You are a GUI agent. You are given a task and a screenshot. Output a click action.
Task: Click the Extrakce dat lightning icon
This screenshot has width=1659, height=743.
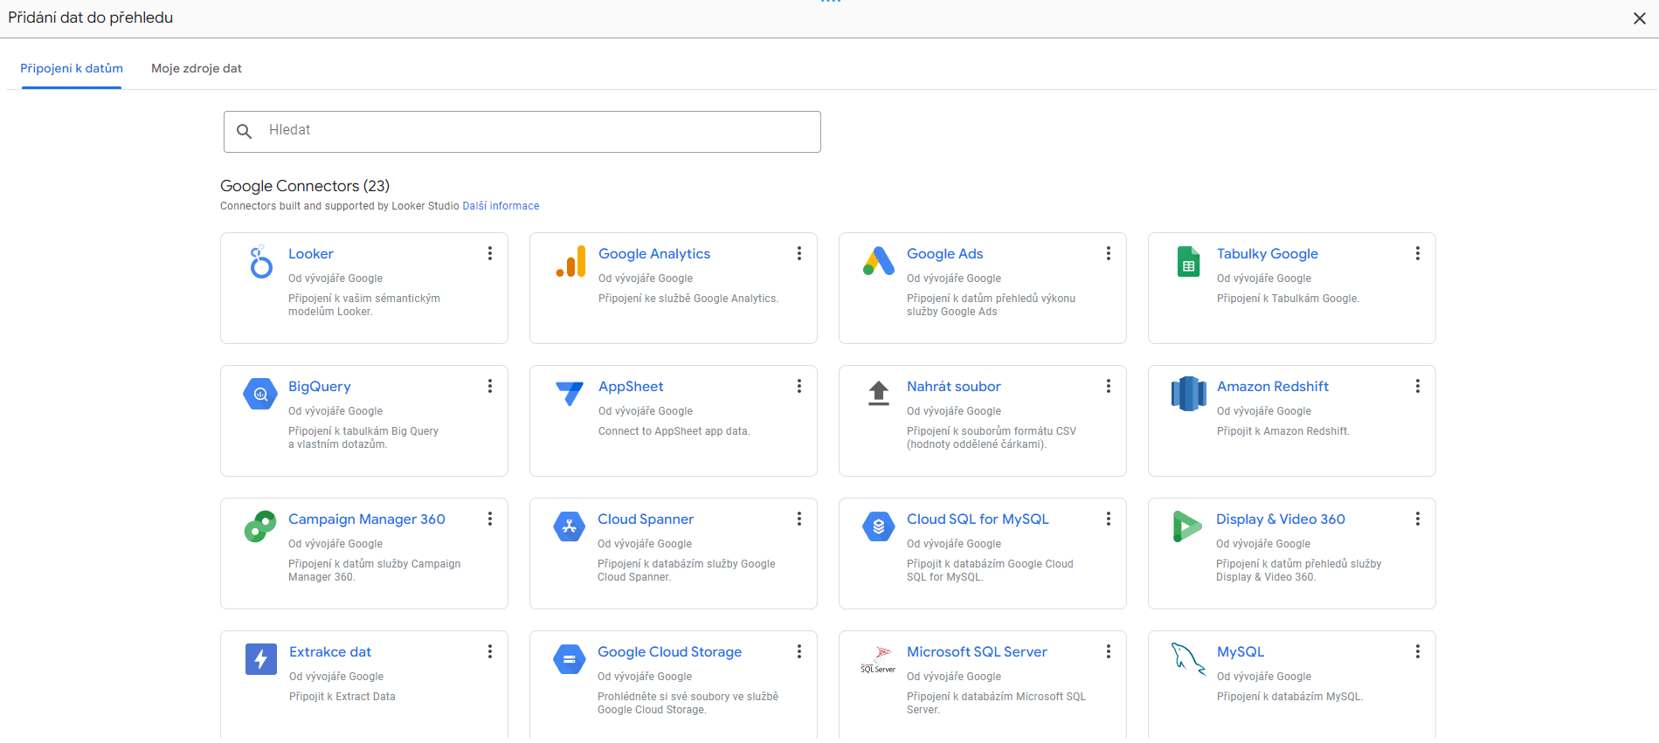coord(260,659)
